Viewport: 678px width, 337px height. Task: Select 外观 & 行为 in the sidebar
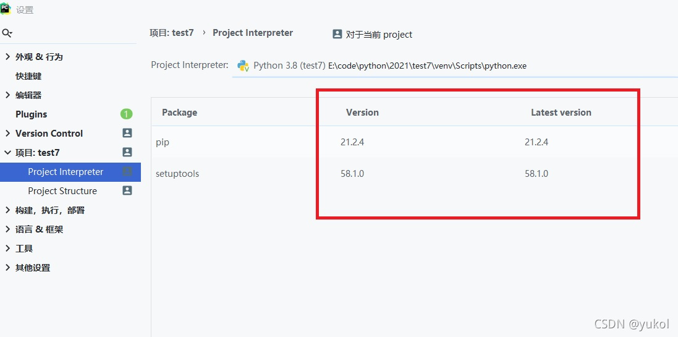(x=40, y=57)
